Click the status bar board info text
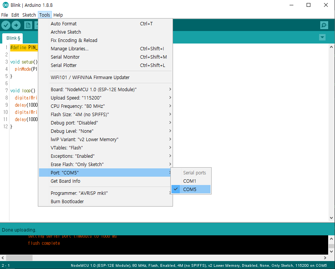This screenshot has width=335, height=269. click(x=199, y=265)
